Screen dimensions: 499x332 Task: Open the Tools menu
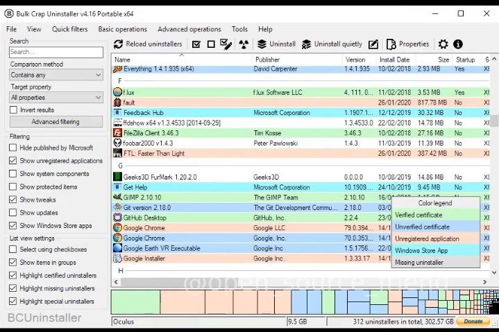239,29
